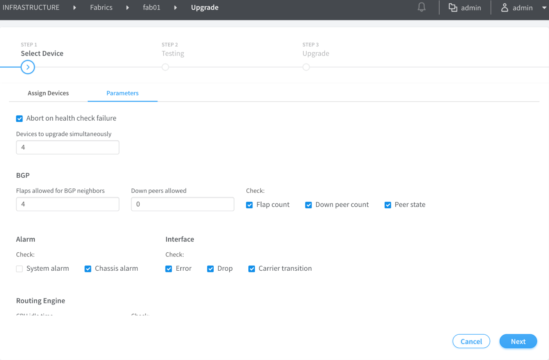The image size is (549, 360).
Task: Enable the System alarm check
Action: (x=19, y=269)
